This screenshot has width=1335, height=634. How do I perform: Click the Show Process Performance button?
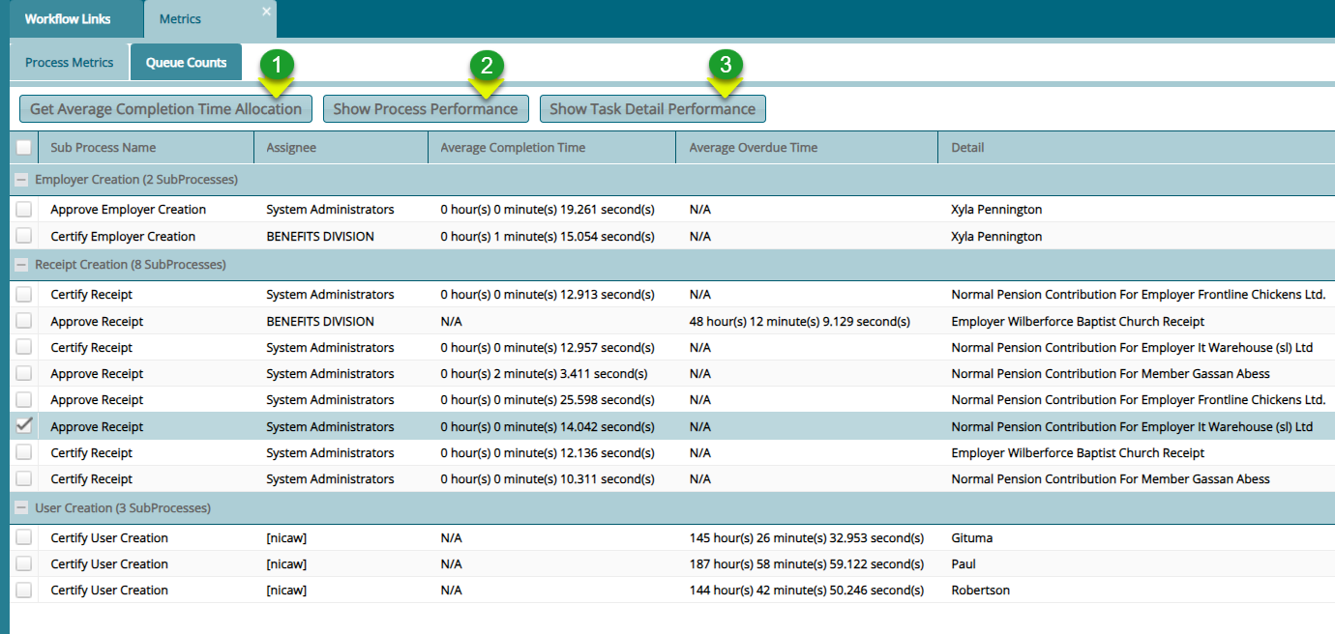tap(426, 108)
